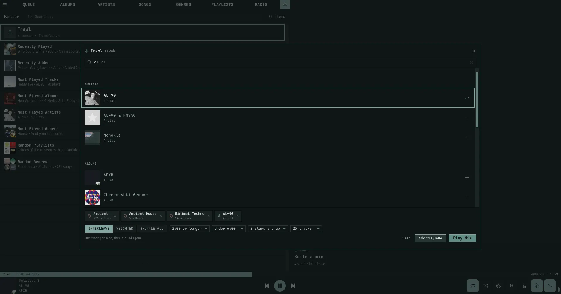Click the binary 01/10 icon

click(524, 286)
